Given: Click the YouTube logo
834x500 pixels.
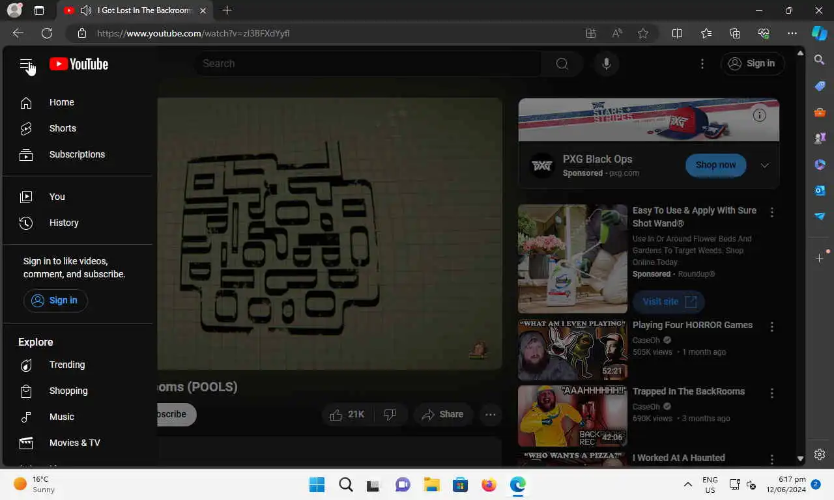Looking at the screenshot, I should [x=79, y=64].
